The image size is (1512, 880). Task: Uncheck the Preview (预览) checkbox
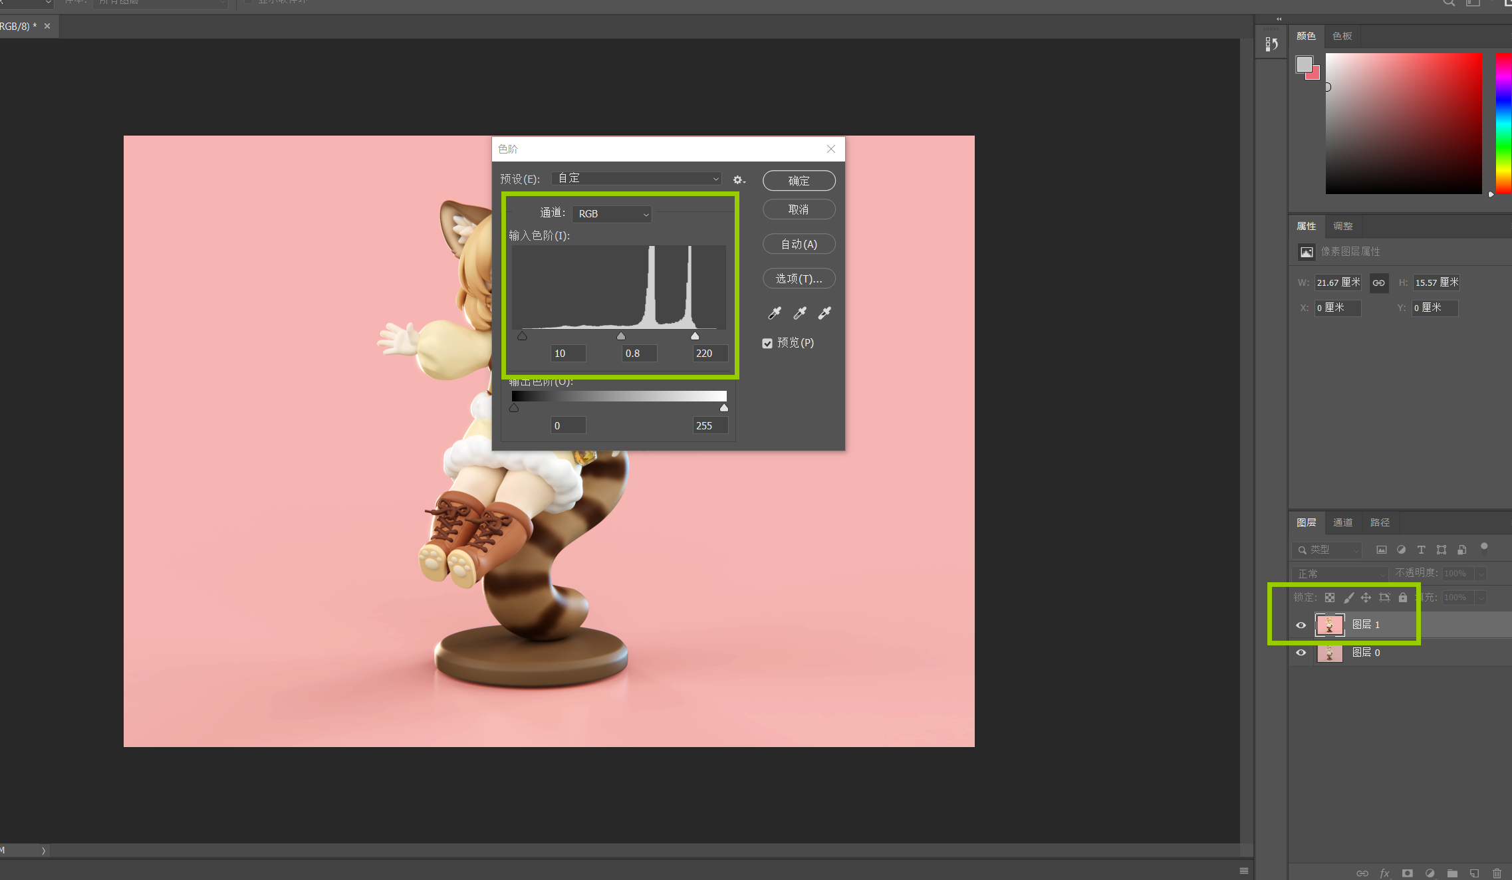(767, 344)
